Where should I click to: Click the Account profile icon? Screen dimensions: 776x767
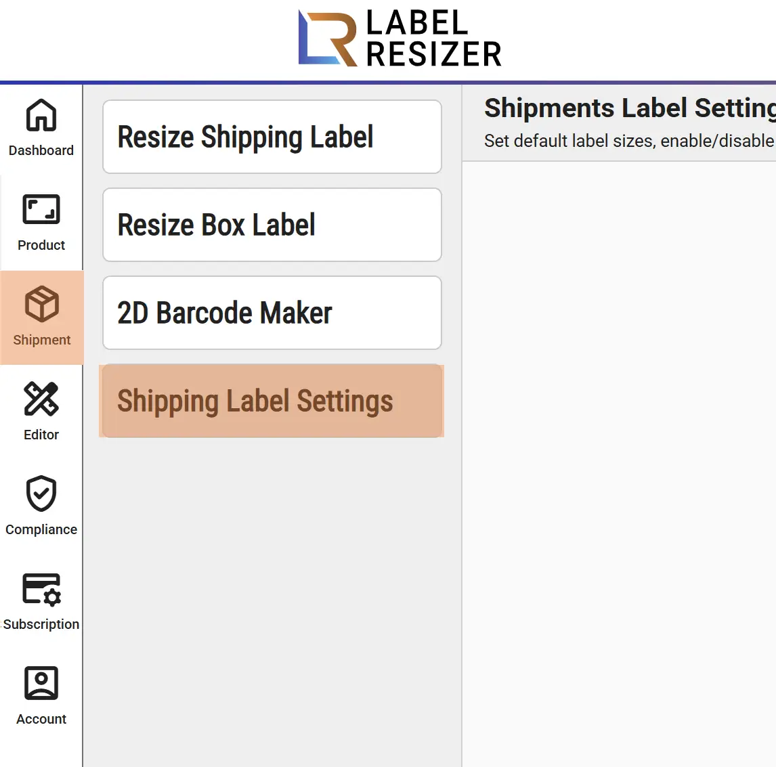click(x=41, y=683)
